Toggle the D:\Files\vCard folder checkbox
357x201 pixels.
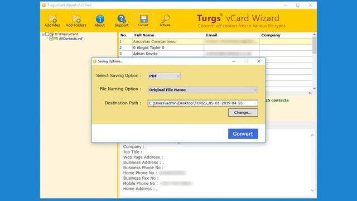coord(47,34)
